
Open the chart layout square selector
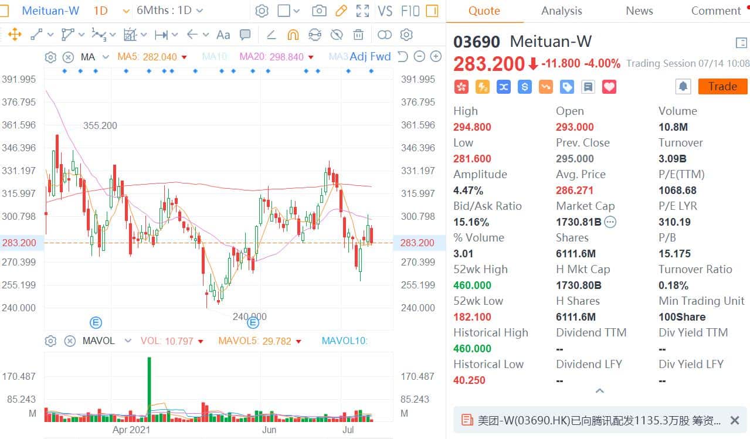tap(284, 11)
